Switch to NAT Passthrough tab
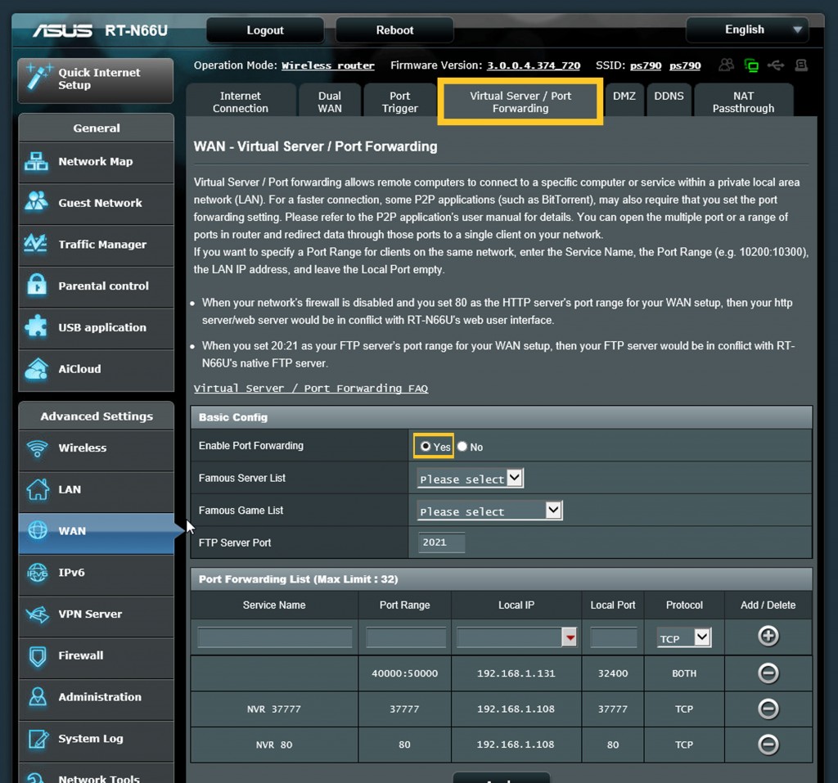 pyautogui.click(x=743, y=102)
